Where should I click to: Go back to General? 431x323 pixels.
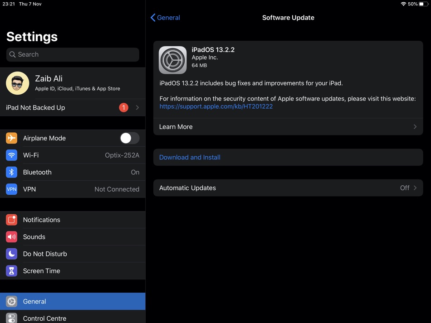[x=165, y=18]
